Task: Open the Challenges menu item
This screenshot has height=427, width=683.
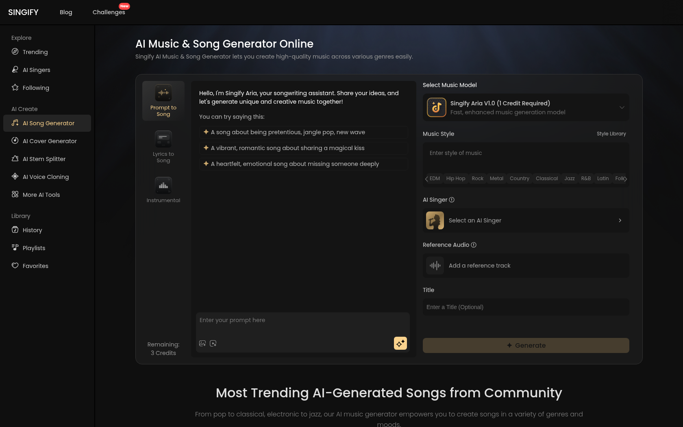Action: 109,12
